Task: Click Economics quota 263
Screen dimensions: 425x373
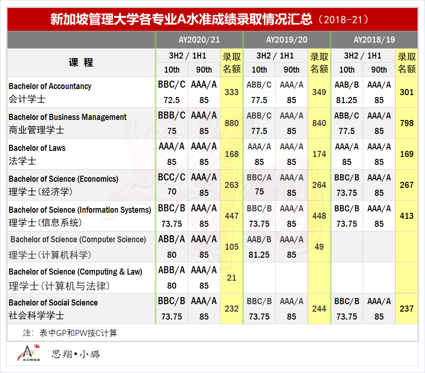Action: pyautogui.click(x=232, y=185)
